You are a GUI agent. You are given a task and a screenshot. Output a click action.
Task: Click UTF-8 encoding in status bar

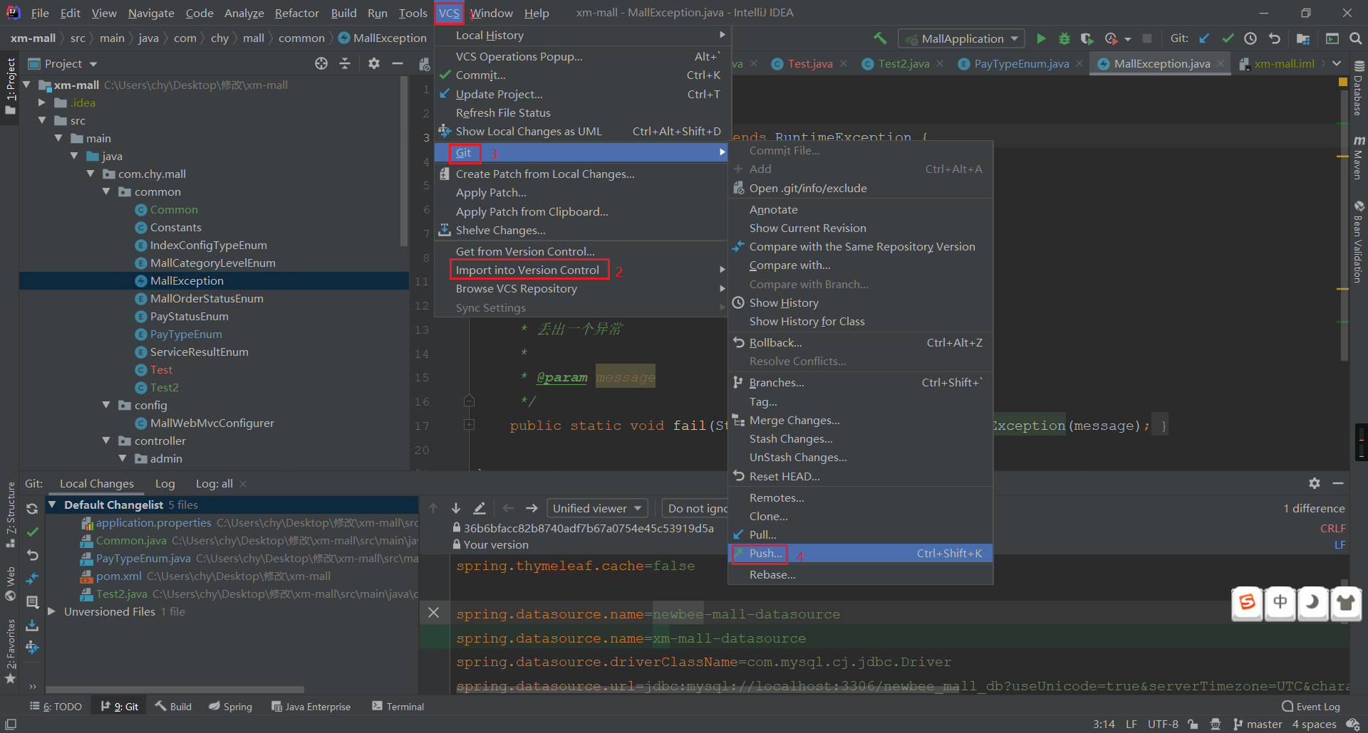(x=1163, y=724)
